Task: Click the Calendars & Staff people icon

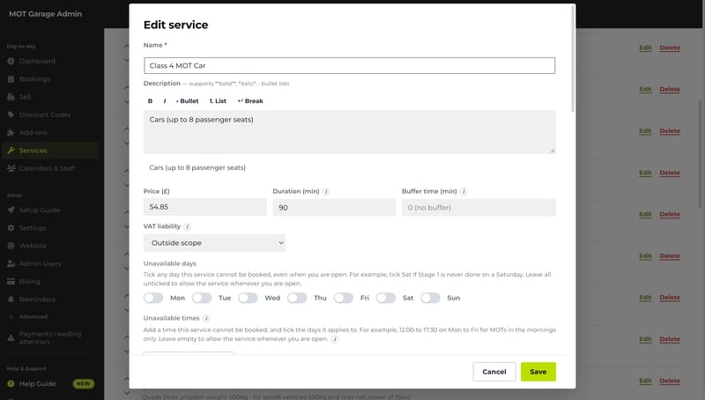Action: 11,168
